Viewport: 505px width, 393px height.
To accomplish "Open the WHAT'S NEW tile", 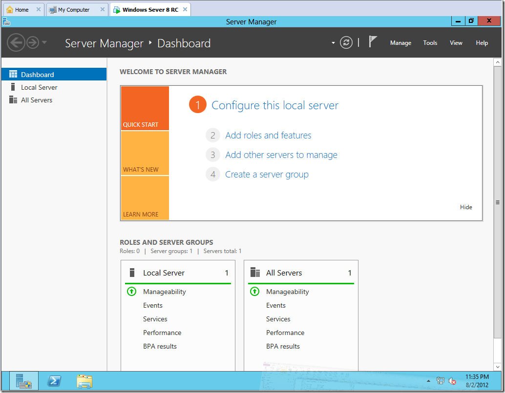I will [145, 154].
